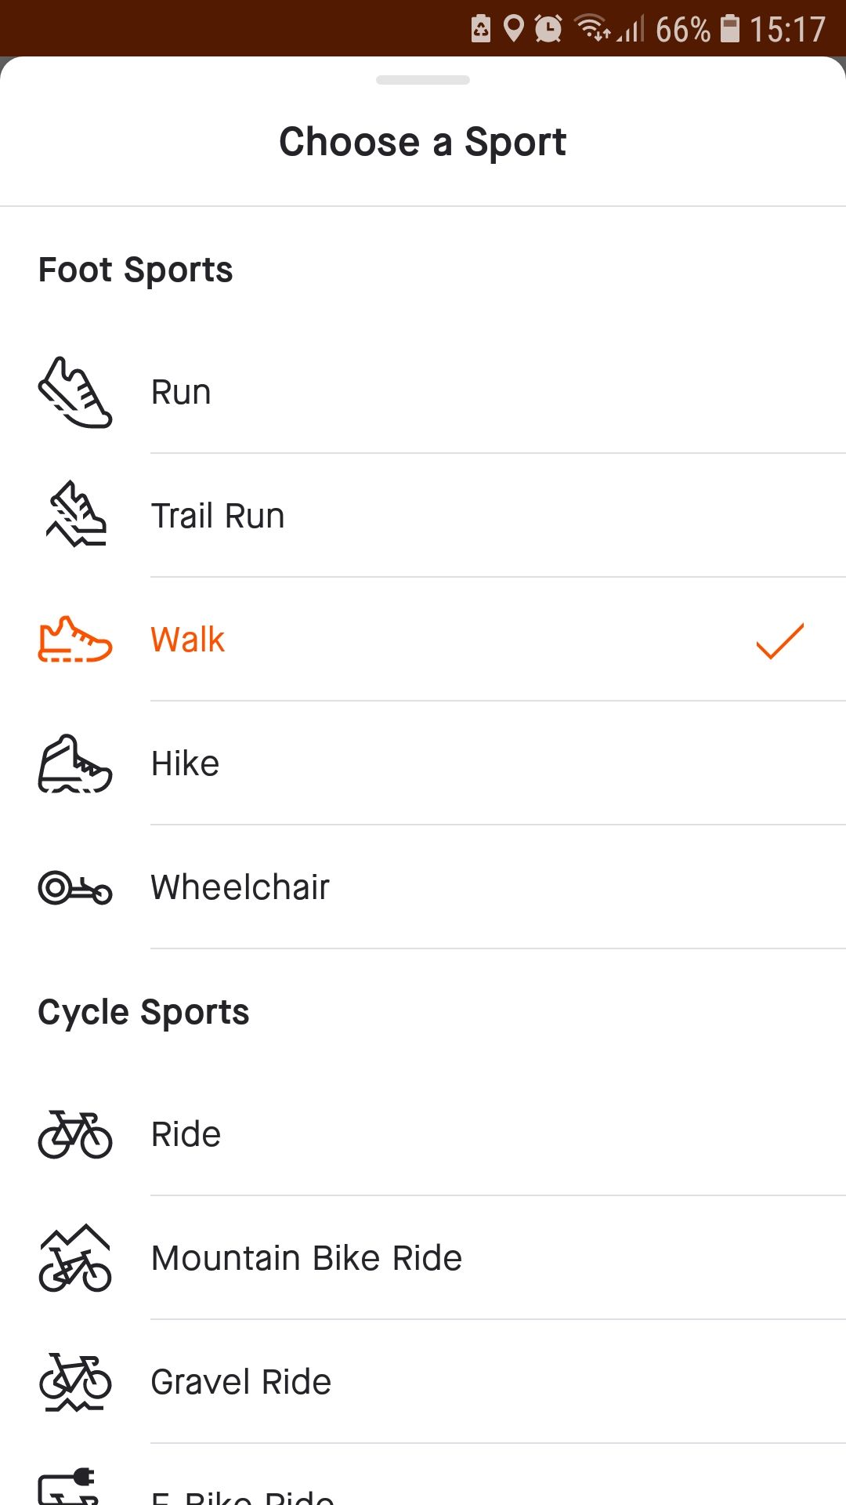The width and height of the screenshot is (846, 1505).
Task: Tap the orange checkmark beside Walk
Action: click(x=779, y=640)
